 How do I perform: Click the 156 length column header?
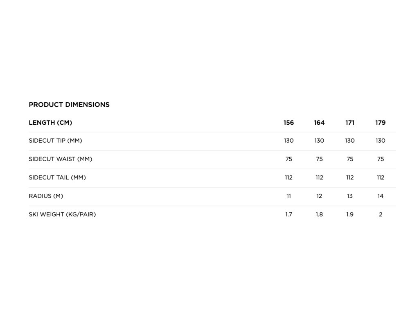point(288,123)
